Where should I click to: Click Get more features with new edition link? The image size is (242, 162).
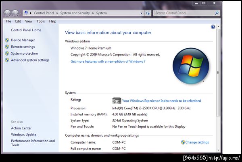108,62
